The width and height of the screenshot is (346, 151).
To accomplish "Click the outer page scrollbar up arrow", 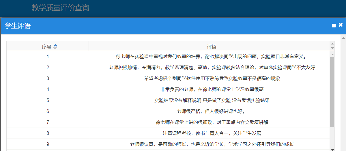I will point(343,38).
